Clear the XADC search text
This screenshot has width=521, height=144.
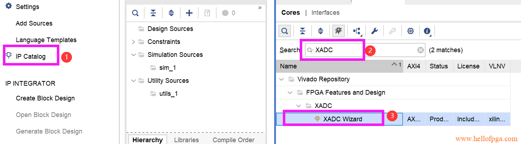click(420, 50)
